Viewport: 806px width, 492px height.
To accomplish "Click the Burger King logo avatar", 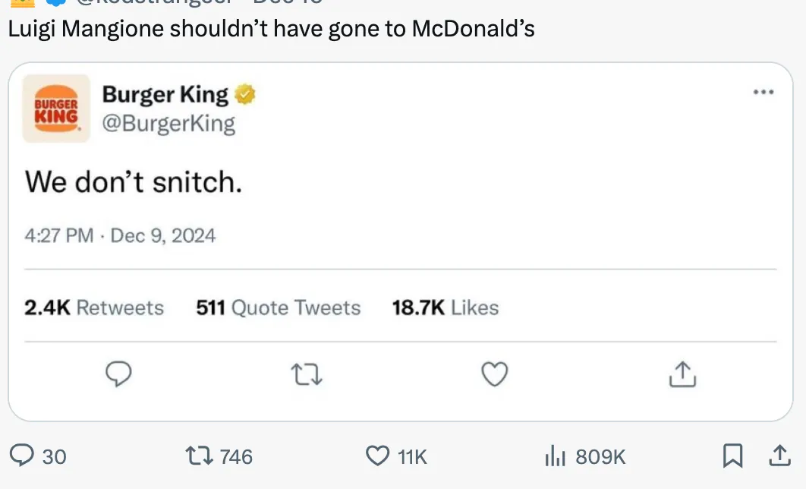I will [56, 109].
